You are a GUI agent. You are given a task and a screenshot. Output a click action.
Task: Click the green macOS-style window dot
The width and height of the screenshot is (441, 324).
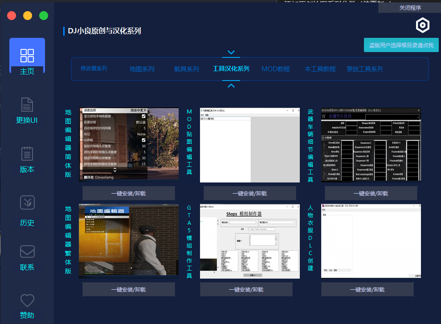tap(44, 16)
